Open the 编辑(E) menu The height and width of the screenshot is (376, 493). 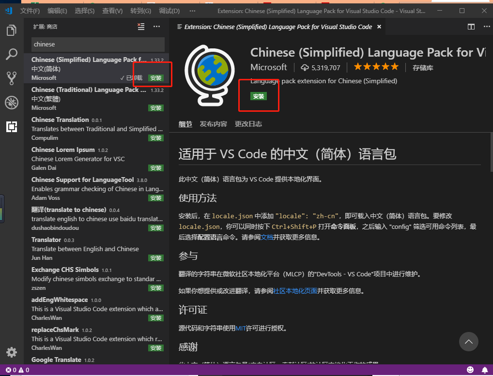pyautogui.click(x=57, y=11)
